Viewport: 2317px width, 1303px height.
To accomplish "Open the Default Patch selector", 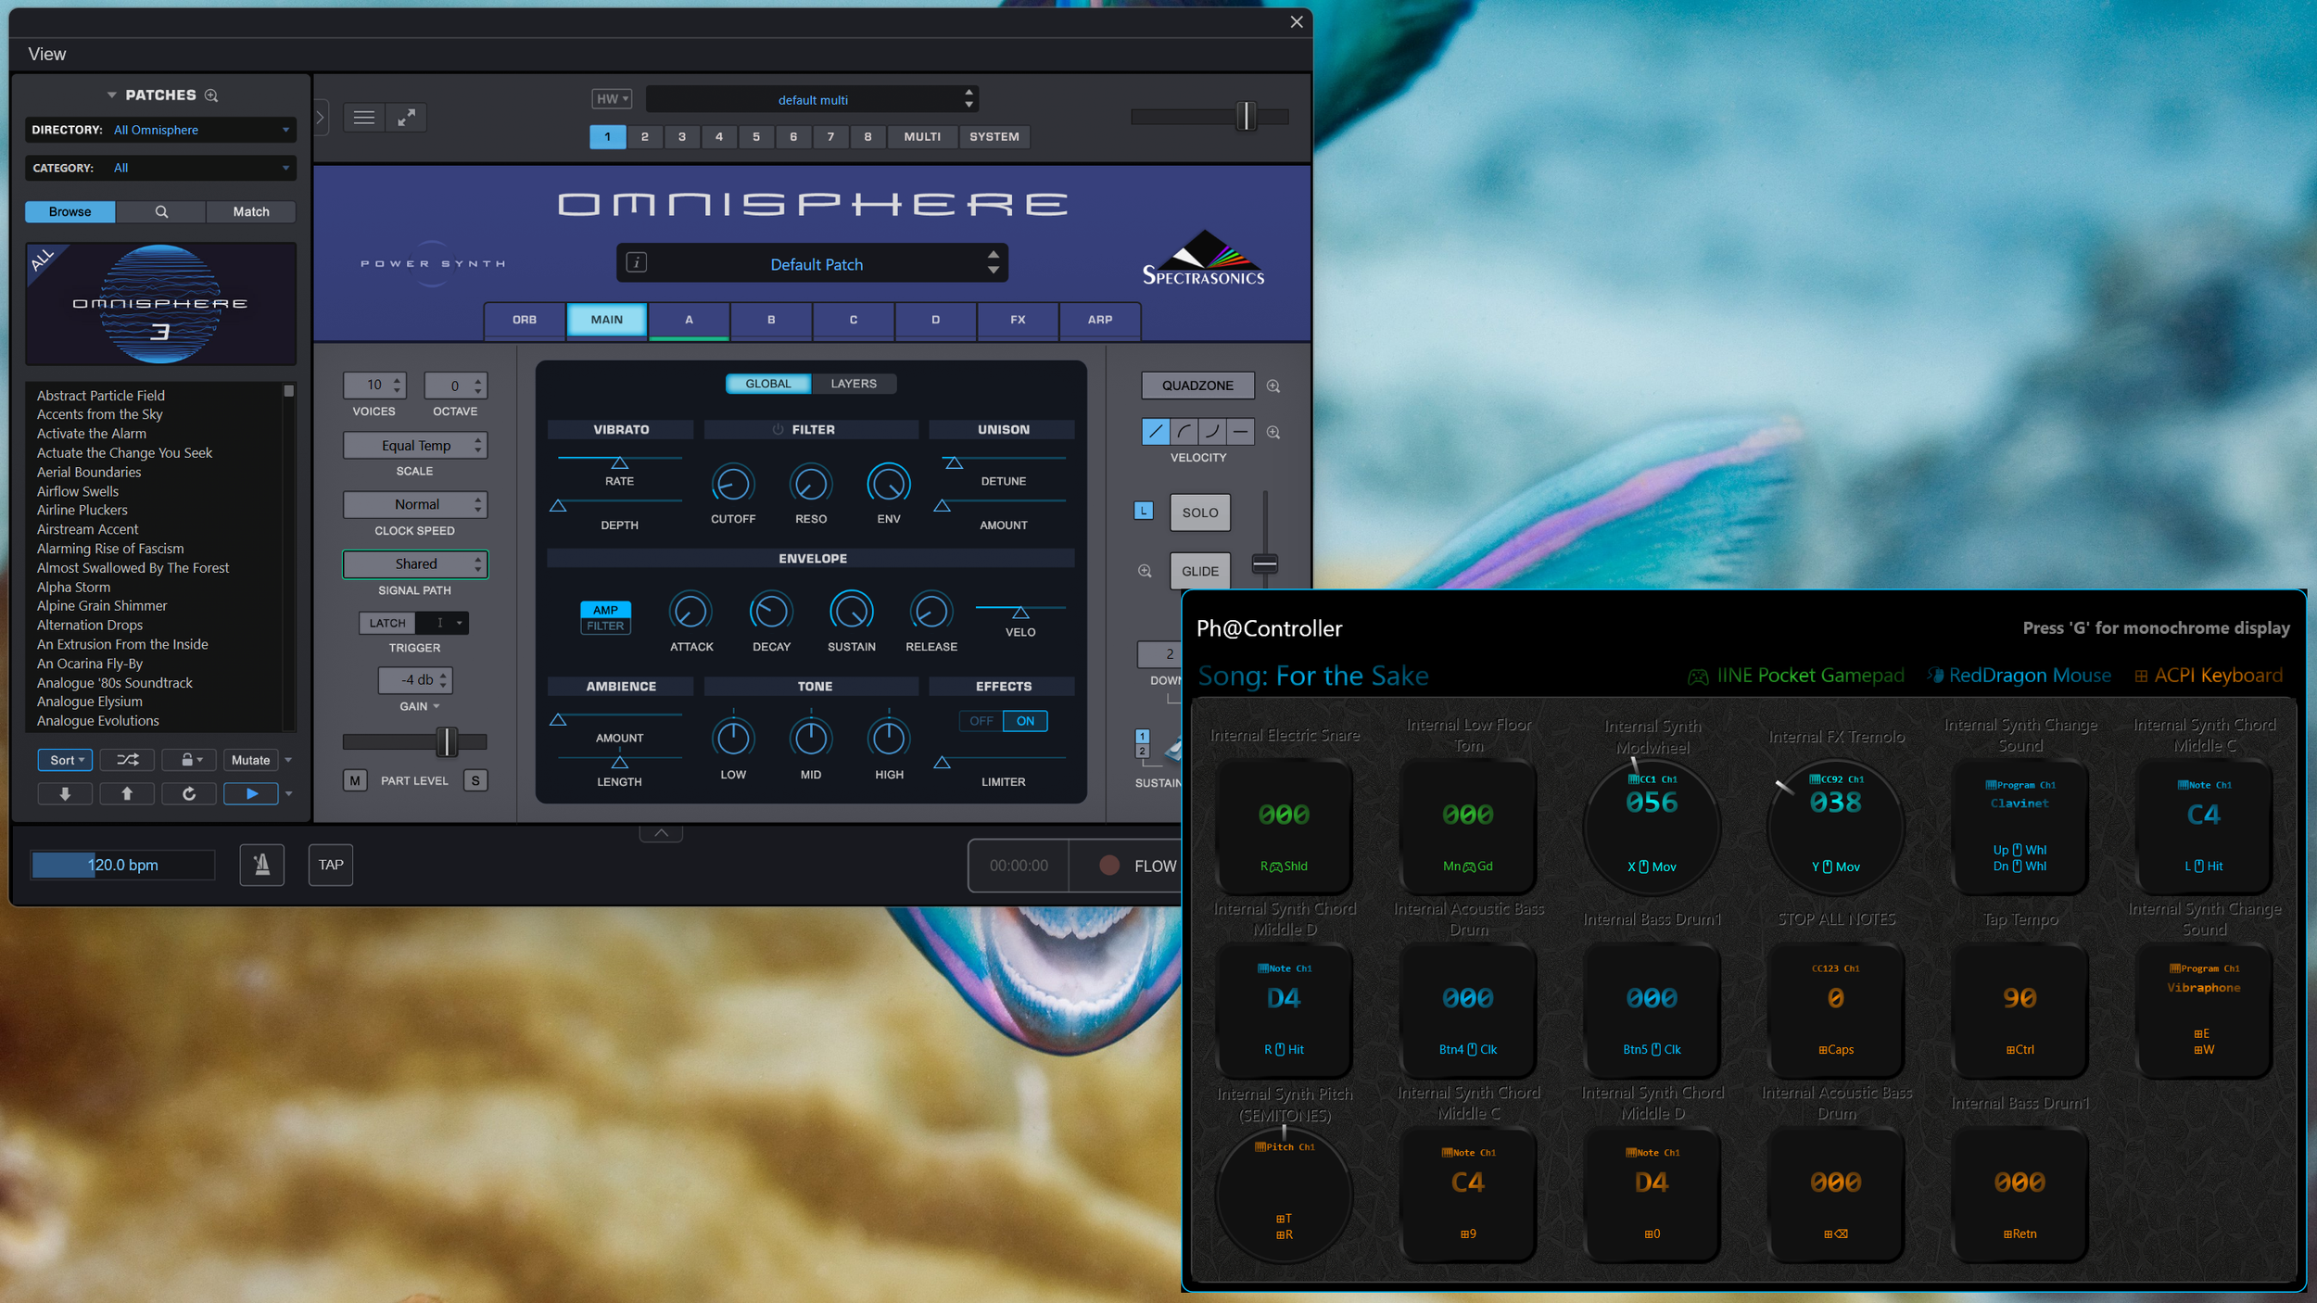I will click(813, 264).
